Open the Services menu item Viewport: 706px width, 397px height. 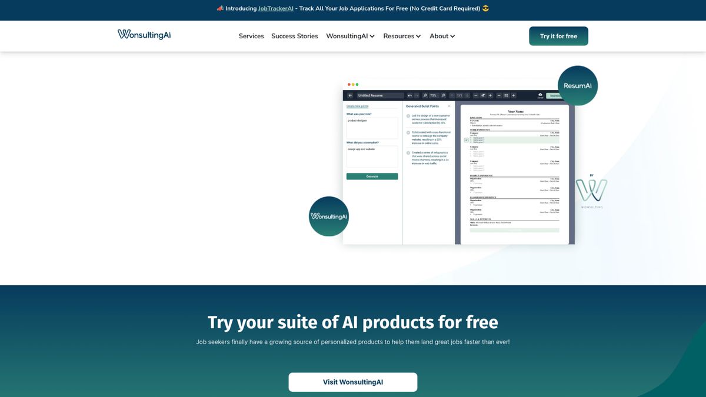click(251, 36)
